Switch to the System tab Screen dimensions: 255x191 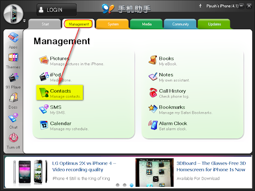pos(113,24)
